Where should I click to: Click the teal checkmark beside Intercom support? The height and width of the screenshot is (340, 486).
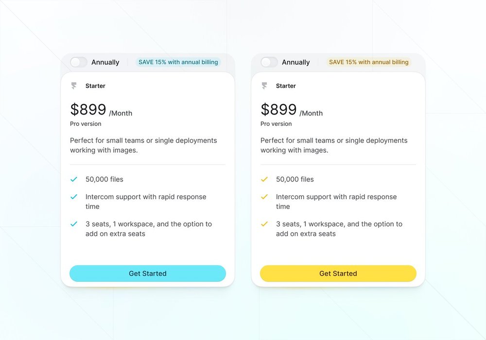click(x=74, y=197)
